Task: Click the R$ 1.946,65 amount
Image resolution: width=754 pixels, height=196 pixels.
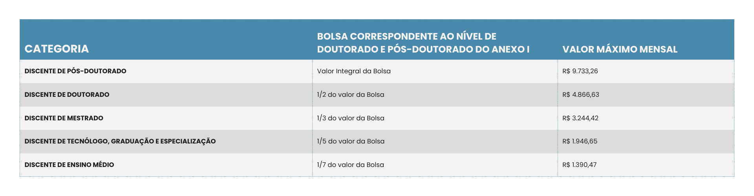Action: 580,141
